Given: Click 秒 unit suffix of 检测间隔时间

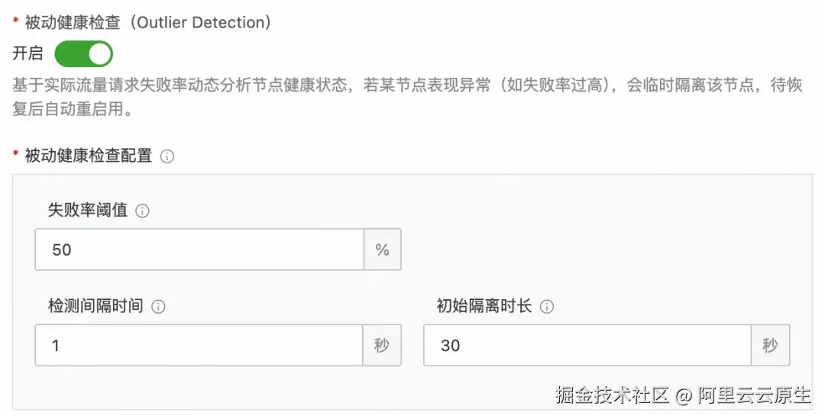Looking at the screenshot, I should click(382, 346).
